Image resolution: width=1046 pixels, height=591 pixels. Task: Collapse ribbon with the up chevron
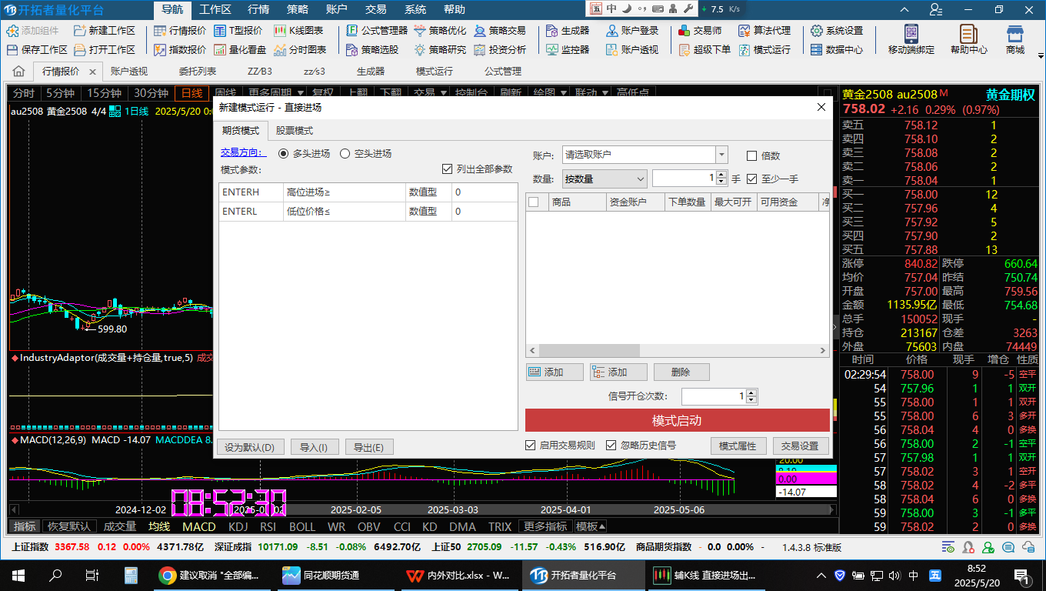point(904,10)
